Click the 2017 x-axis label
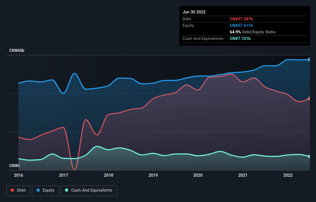The width and height of the screenshot is (316, 202). 64,175
